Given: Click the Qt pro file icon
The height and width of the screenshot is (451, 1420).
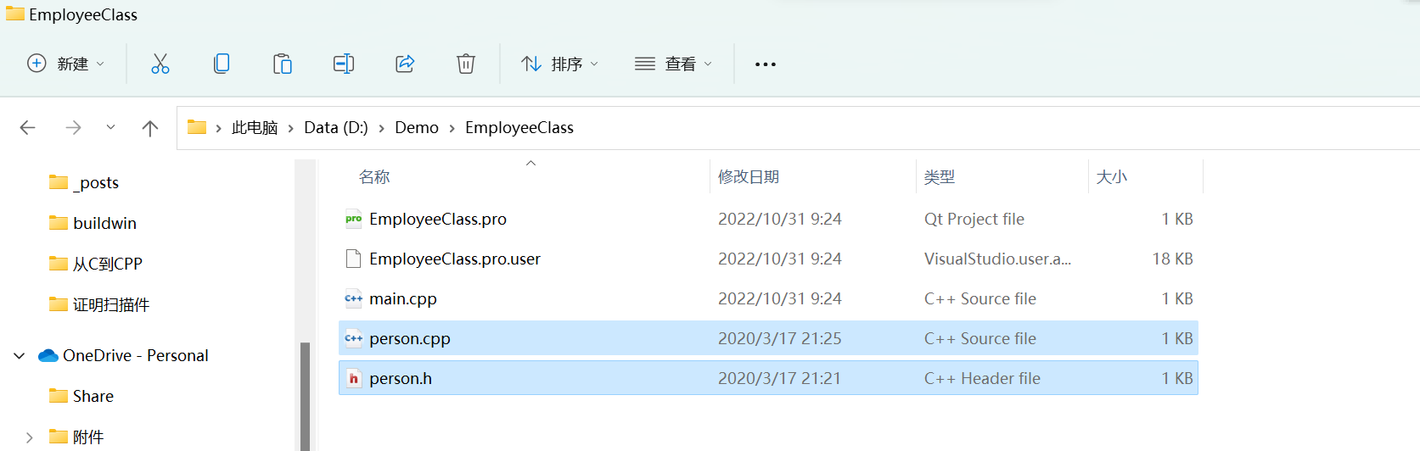Looking at the screenshot, I should [x=354, y=219].
